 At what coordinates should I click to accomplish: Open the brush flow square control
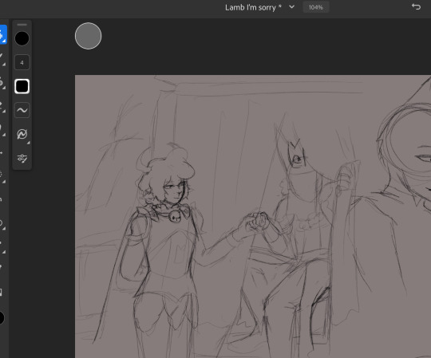pos(22,86)
